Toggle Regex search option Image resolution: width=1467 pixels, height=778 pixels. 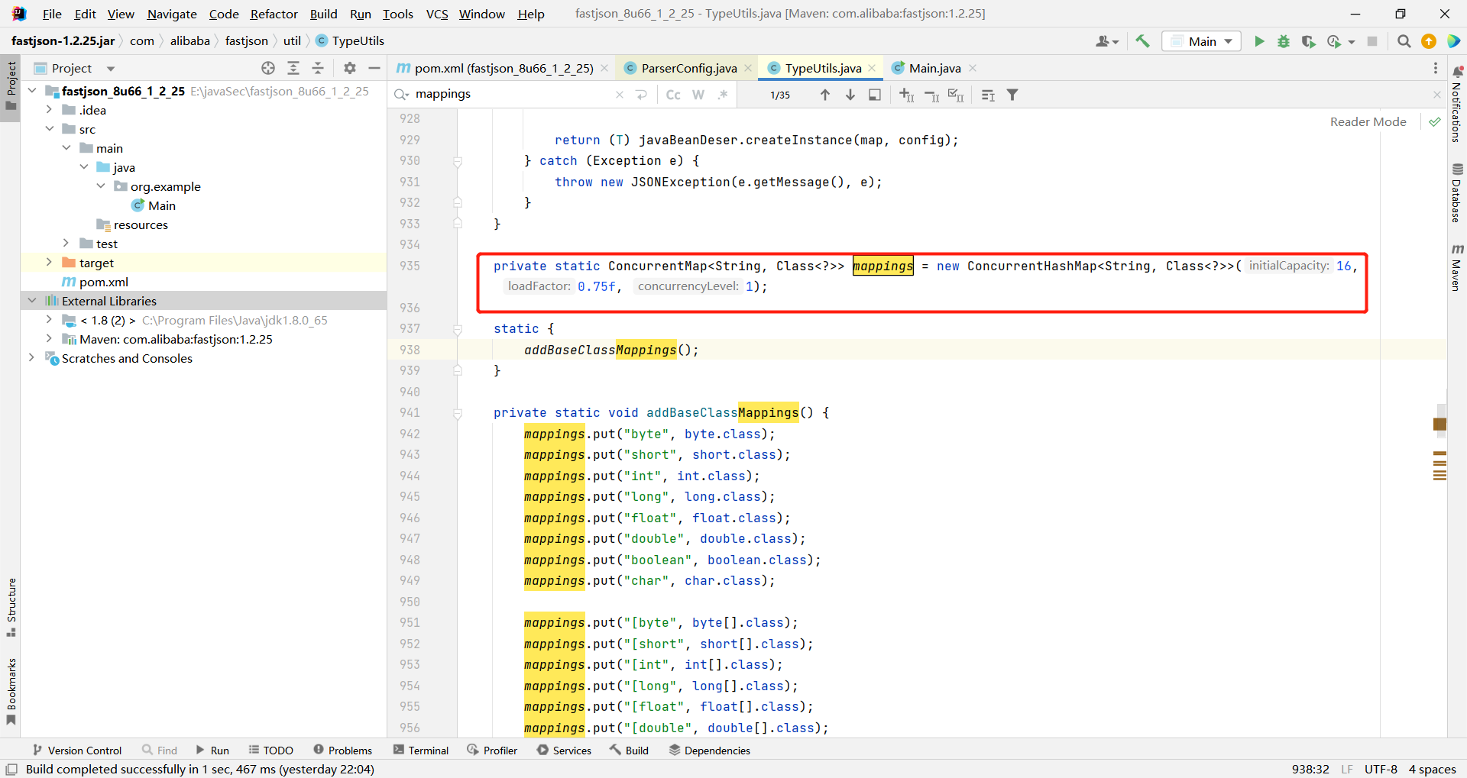[x=723, y=95]
